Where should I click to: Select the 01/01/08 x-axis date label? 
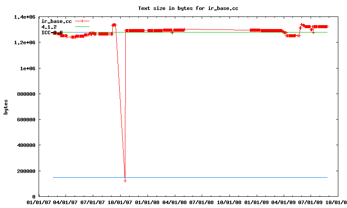point(148,202)
